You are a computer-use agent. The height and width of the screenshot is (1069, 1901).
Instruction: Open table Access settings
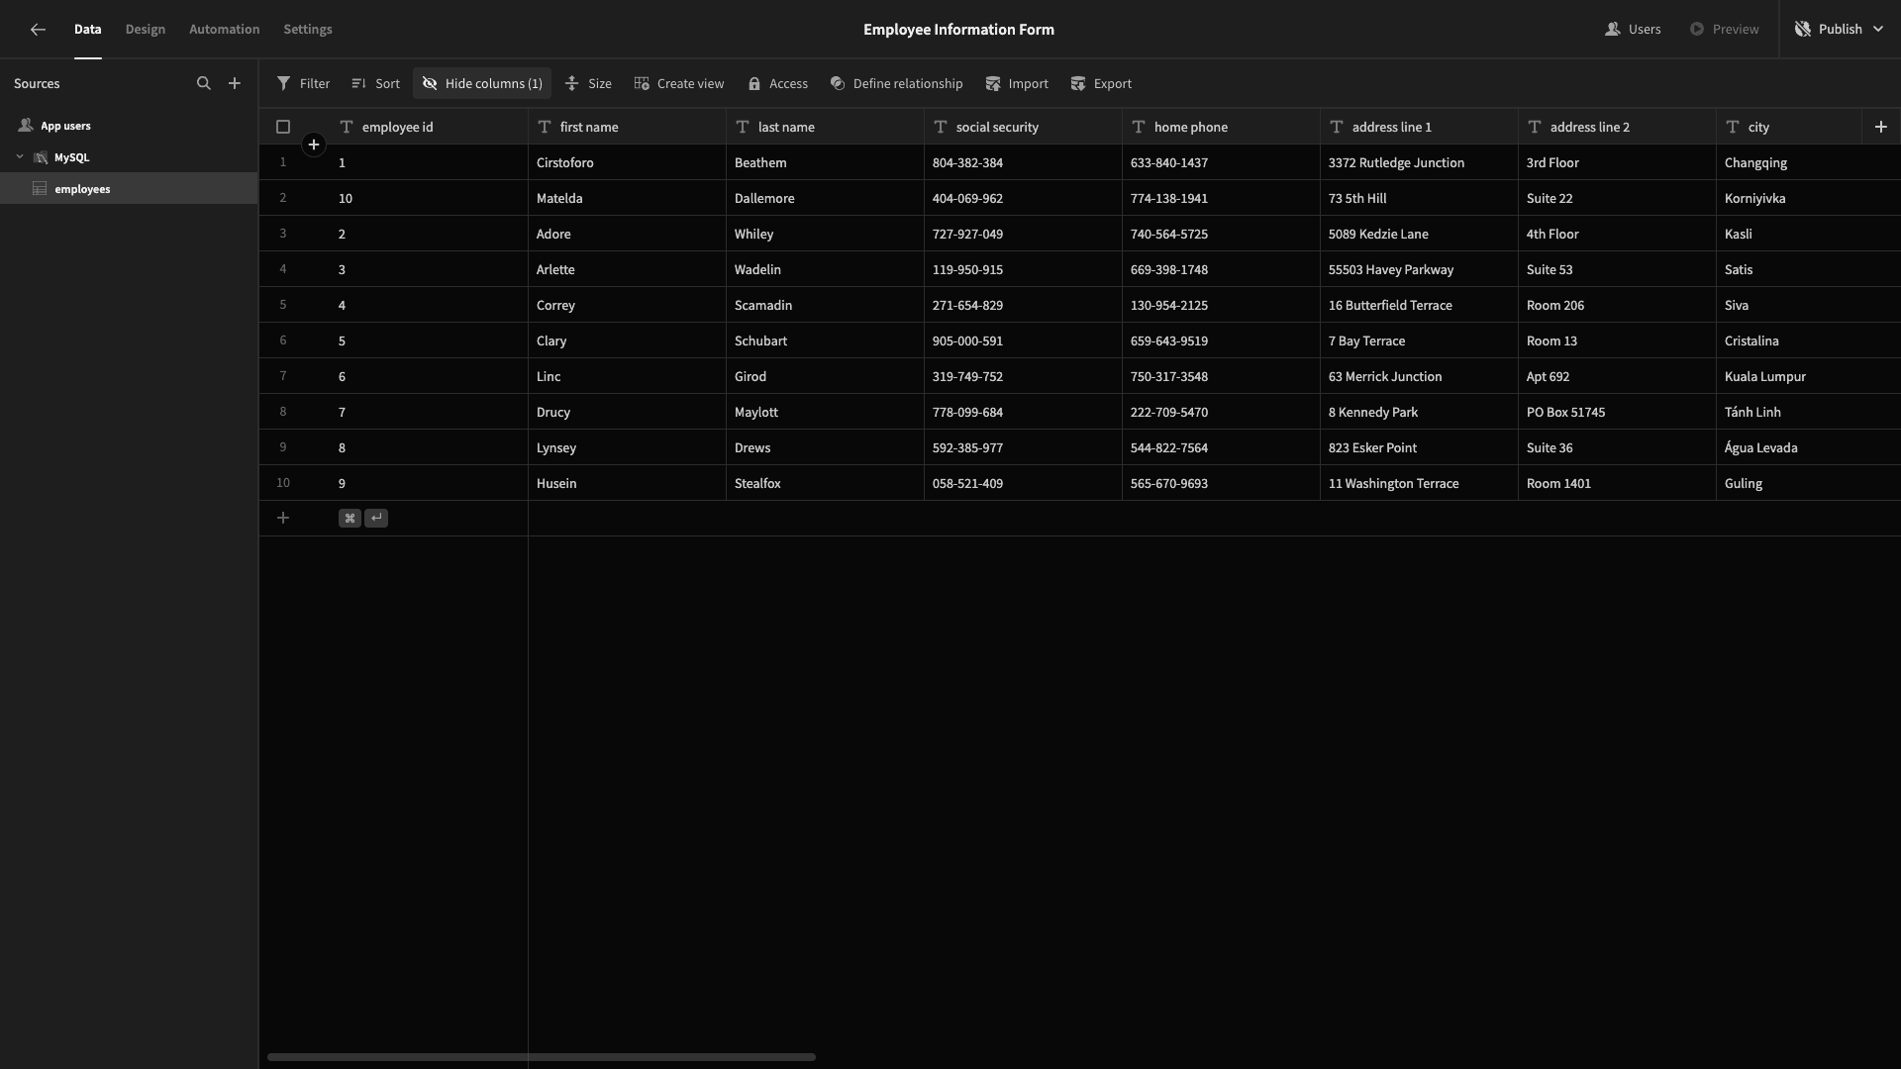(778, 83)
